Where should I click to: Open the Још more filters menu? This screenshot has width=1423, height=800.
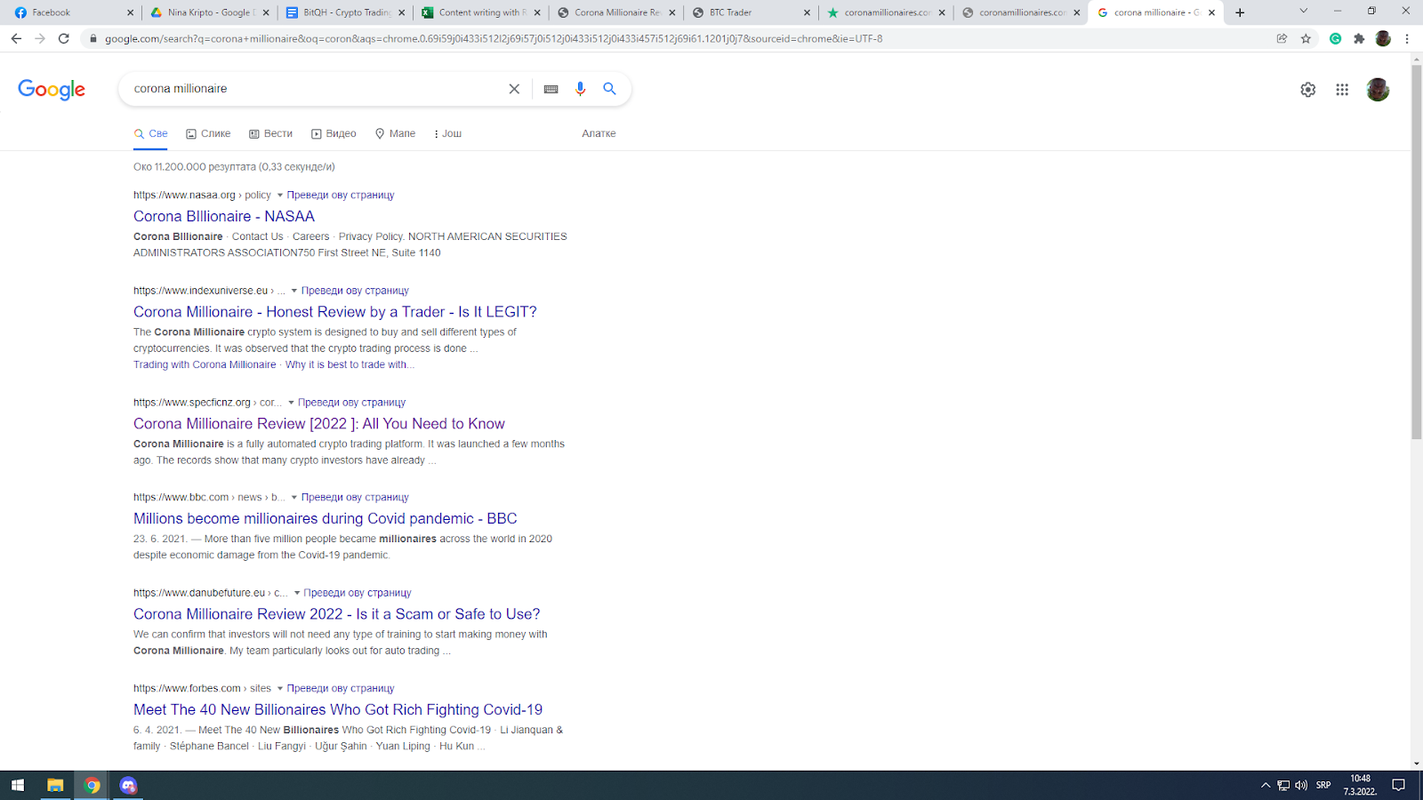point(447,133)
